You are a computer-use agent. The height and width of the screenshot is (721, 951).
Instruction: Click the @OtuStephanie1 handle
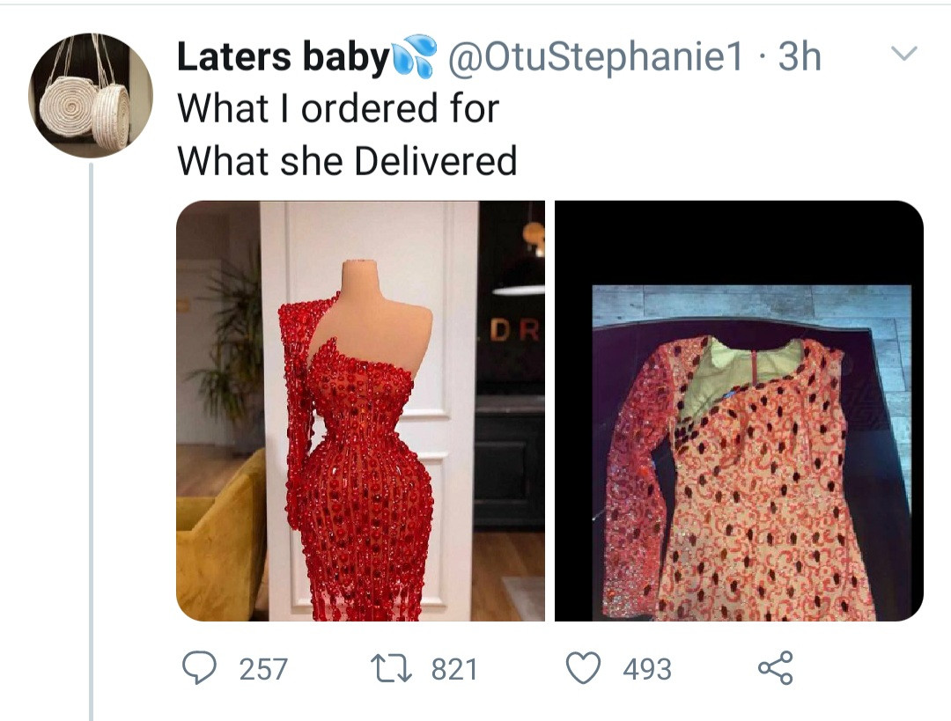(x=596, y=58)
